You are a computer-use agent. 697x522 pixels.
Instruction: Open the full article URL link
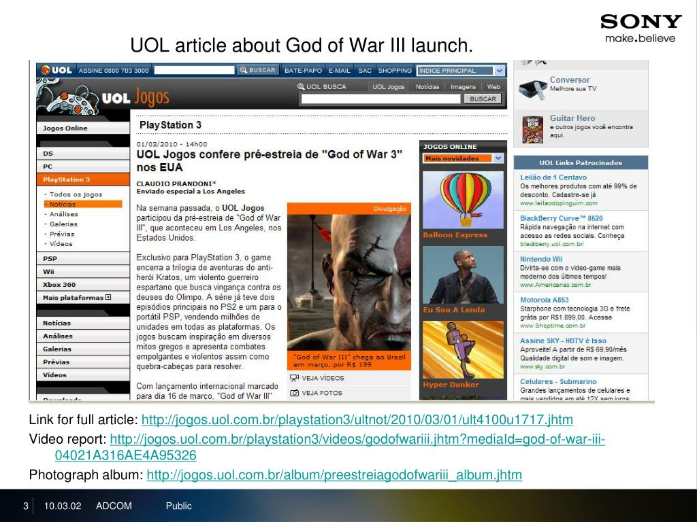(x=357, y=419)
